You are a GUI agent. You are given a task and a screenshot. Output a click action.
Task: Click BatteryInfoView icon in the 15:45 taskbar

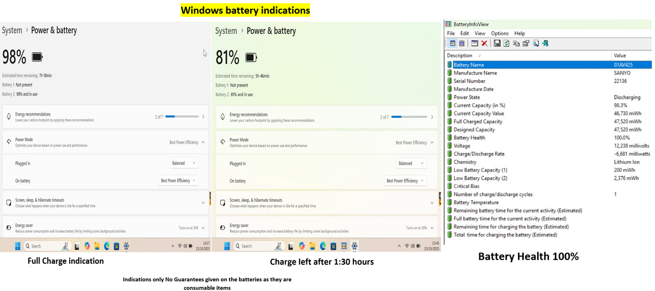(344, 246)
